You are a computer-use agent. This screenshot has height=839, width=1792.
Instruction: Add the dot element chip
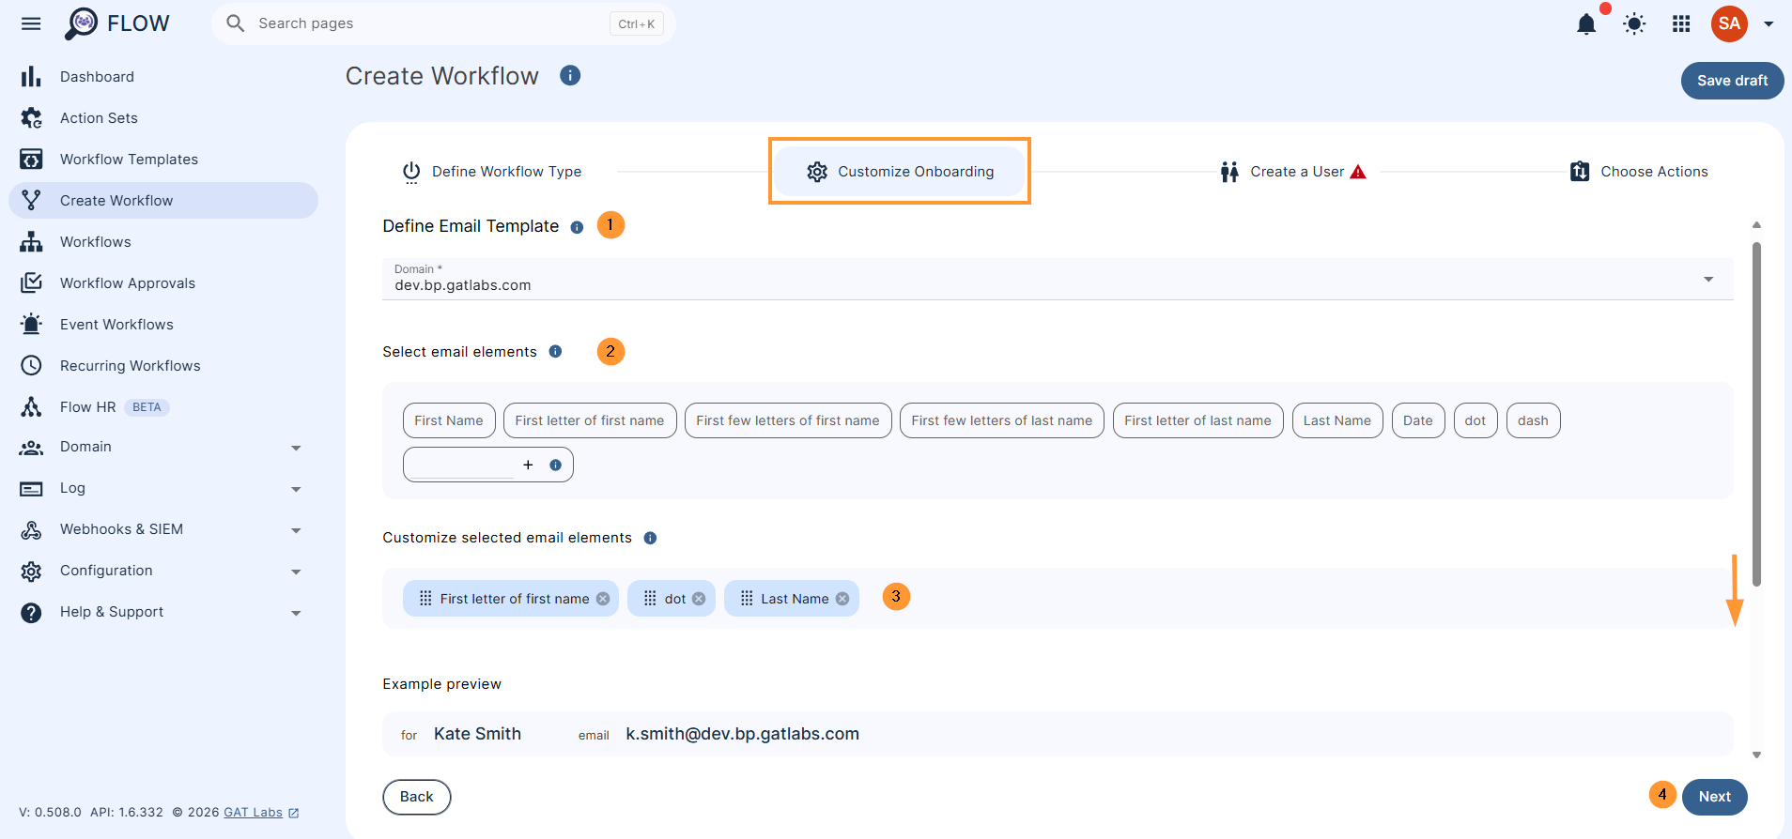1475,420
